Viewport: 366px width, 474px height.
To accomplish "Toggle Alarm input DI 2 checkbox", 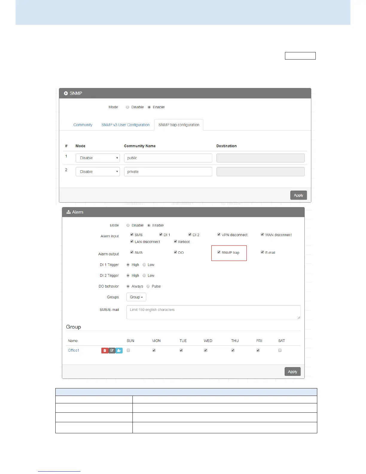I will tap(190, 235).
